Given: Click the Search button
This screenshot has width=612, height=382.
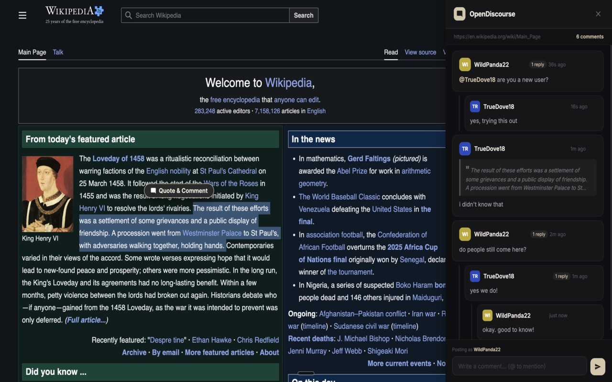Looking at the screenshot, I should coord(304,15).
